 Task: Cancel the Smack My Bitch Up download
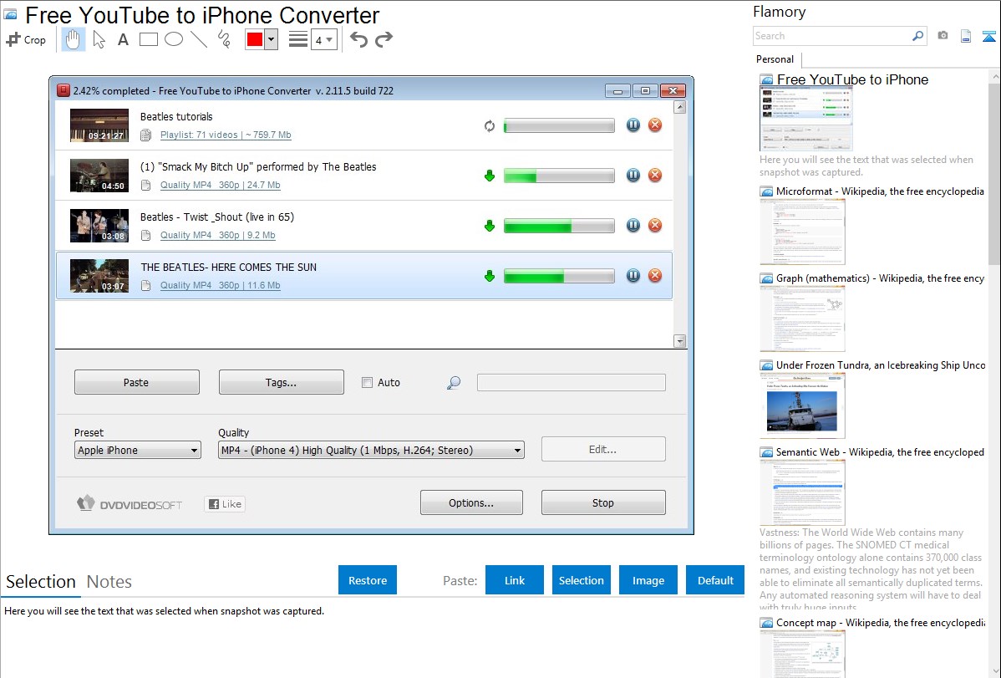click(x=655, y=175)
